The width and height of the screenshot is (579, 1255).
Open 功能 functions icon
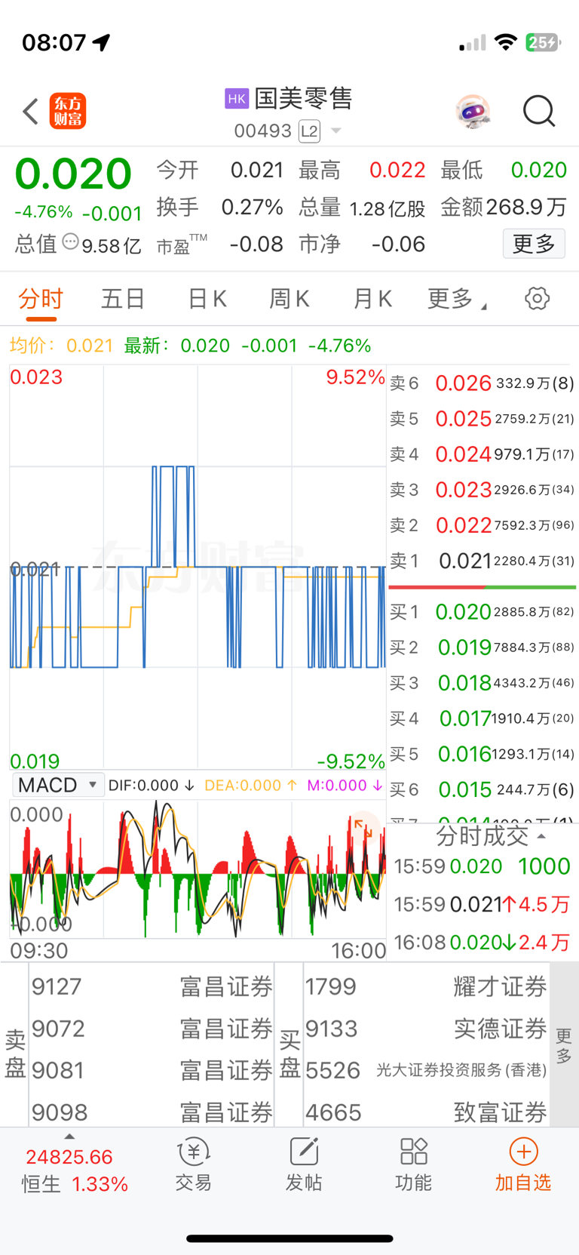pos(414,1165)
